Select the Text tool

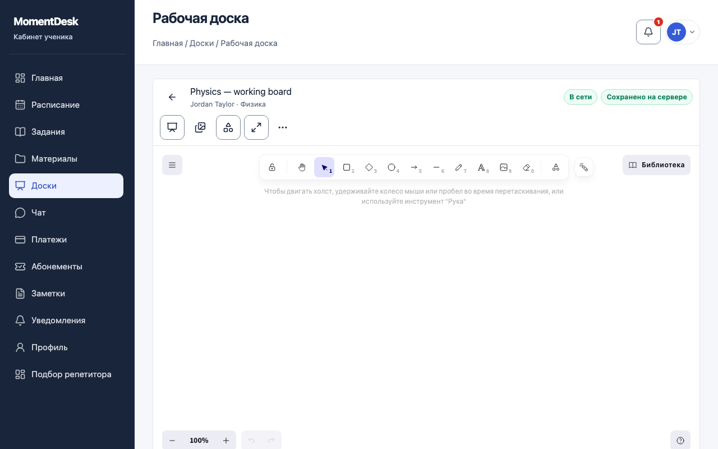coord(481,167)
